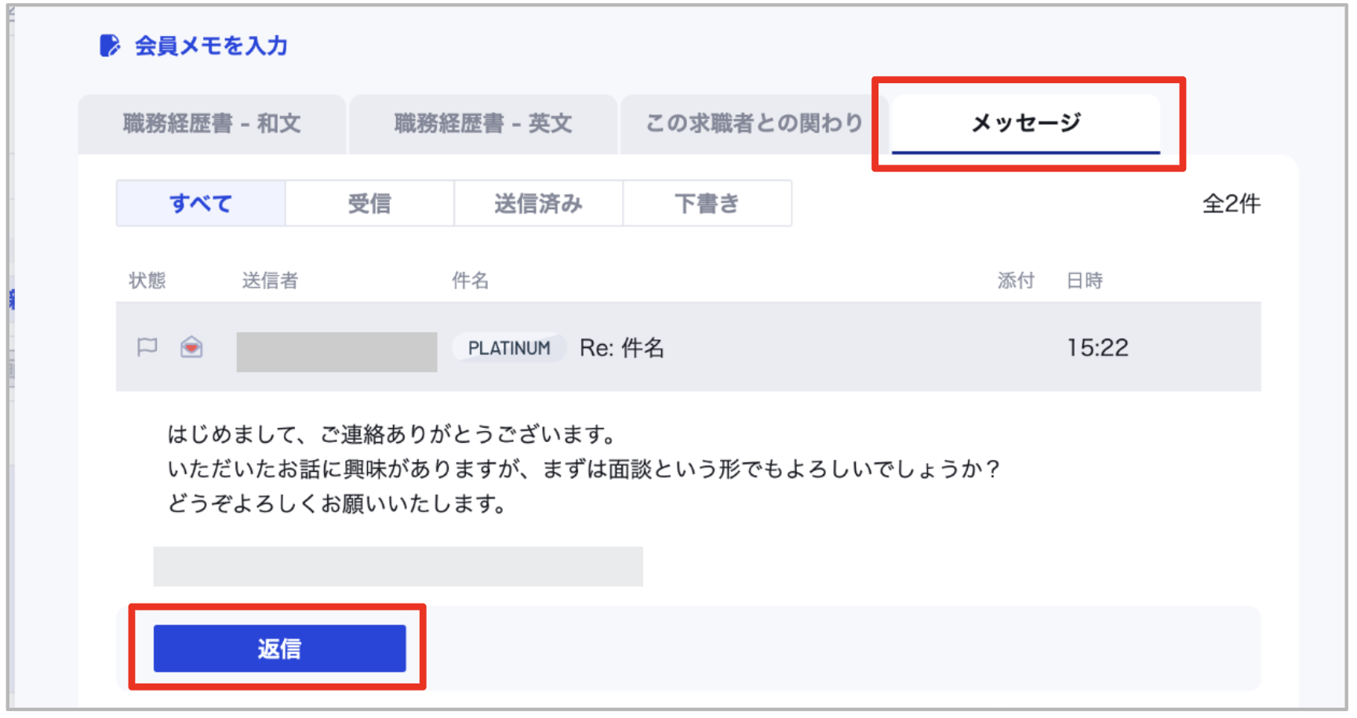Click the メッセージ tab
Screen dimensions: 1357x718
[1025, 123]
